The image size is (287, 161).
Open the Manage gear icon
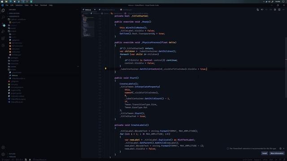(x=3, y=154)
